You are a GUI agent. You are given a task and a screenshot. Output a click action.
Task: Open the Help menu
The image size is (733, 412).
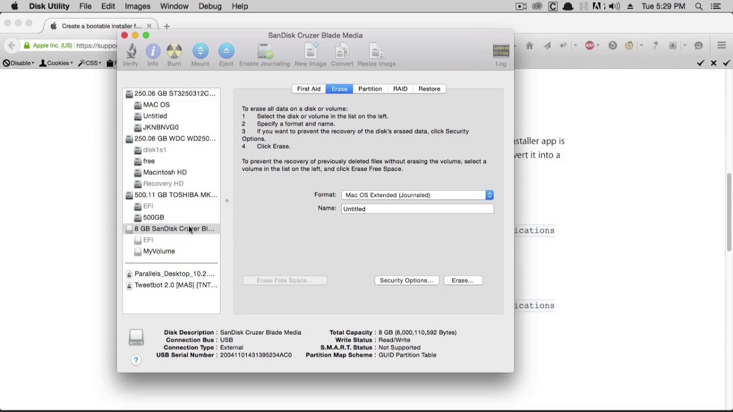coord(240,6)
